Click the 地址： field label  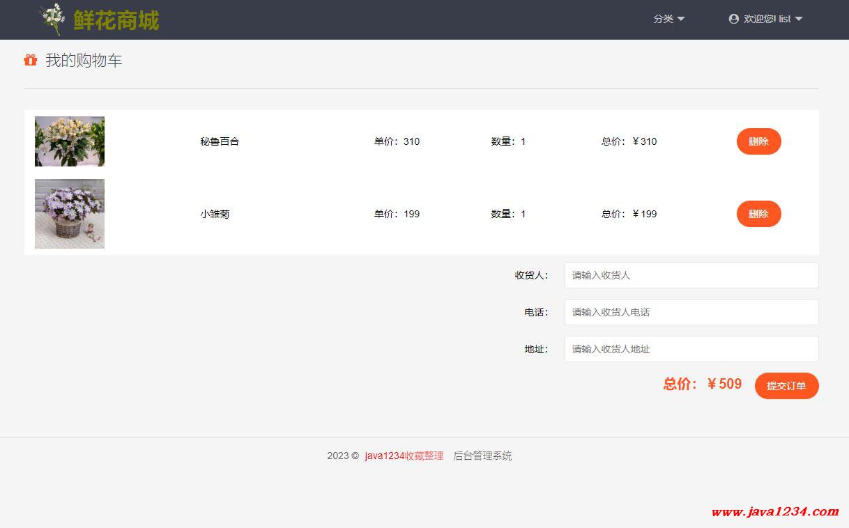click(x=537, y=349)
